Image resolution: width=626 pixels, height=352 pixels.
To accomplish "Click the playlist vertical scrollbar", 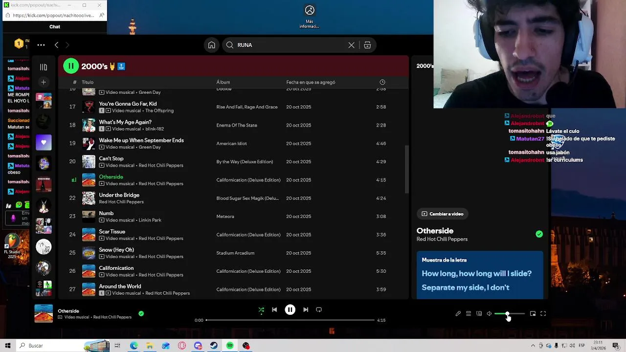I will tap(406, 169).
